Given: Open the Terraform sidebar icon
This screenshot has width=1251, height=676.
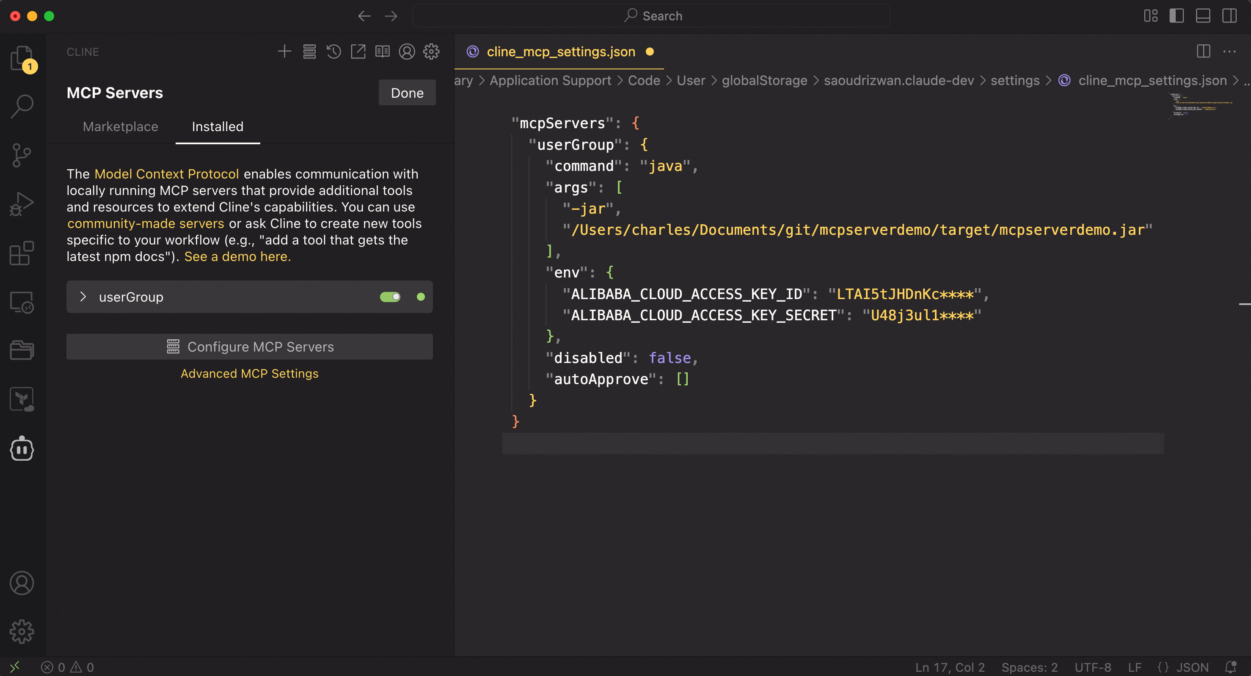Looking at the screenshot, I should point(22,399).
